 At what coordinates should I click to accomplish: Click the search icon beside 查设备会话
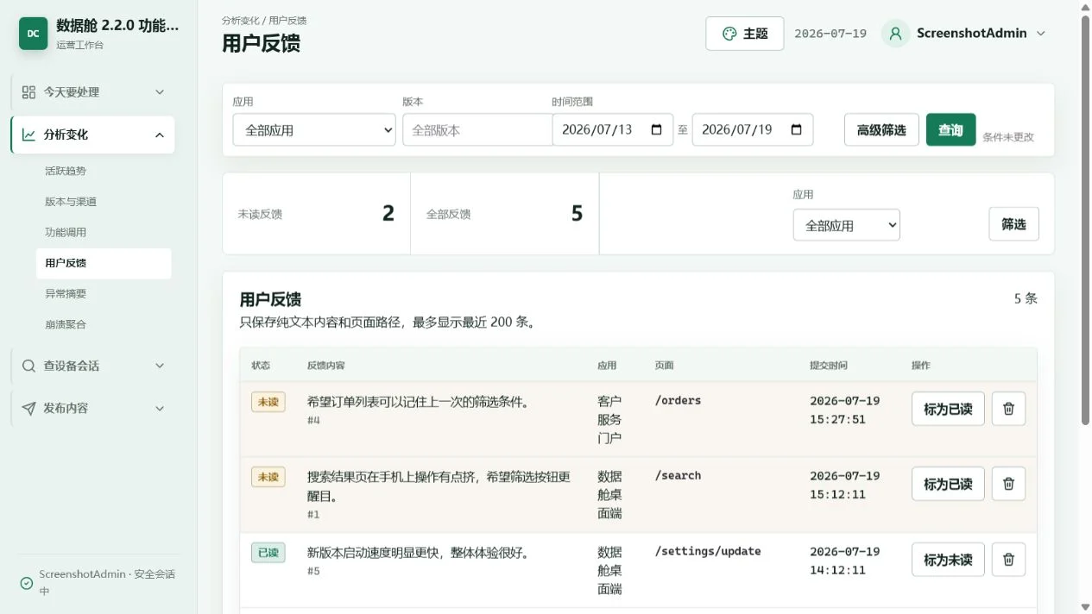[28, 366]
